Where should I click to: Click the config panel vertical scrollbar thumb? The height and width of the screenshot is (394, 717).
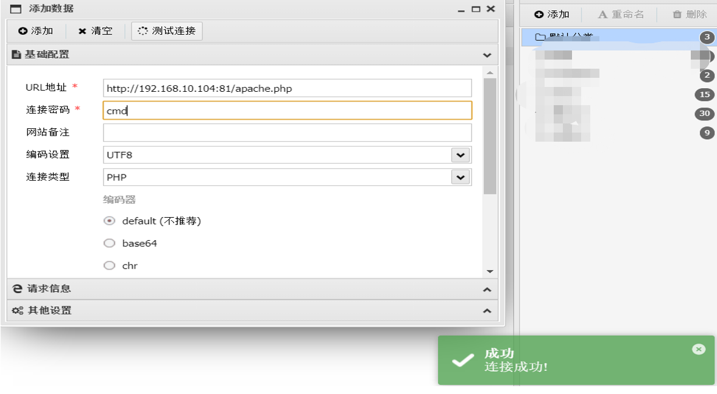coord(490,136)
